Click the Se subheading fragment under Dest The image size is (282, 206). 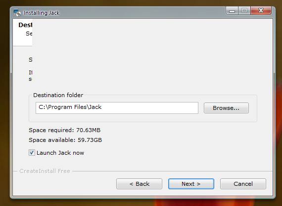coord(29,34)
